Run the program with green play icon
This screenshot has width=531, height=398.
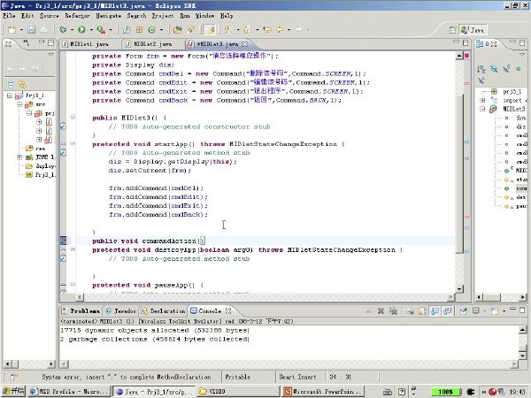point(81,30)
